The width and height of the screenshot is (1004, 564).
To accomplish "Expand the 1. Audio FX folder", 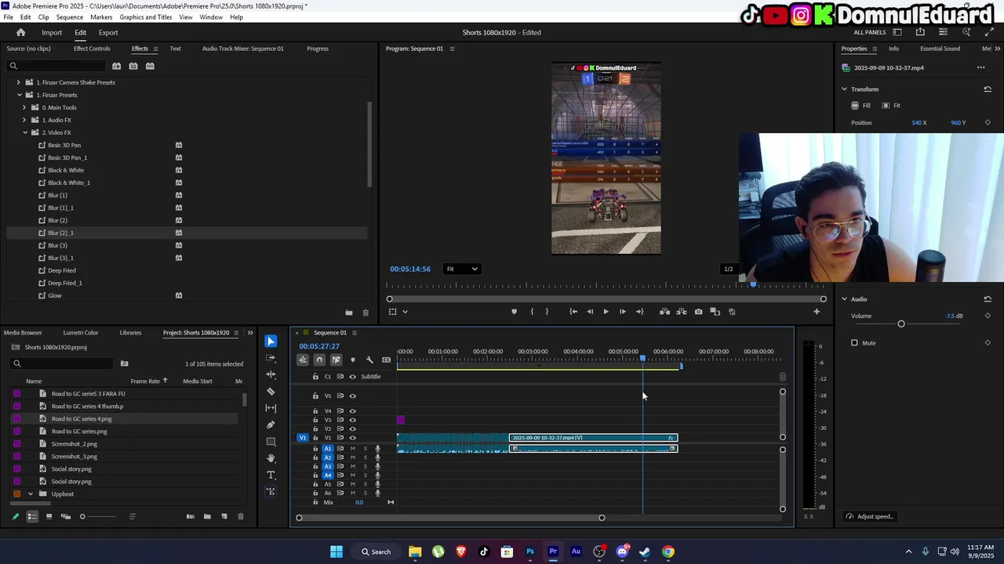I will [x=24, y=120].
